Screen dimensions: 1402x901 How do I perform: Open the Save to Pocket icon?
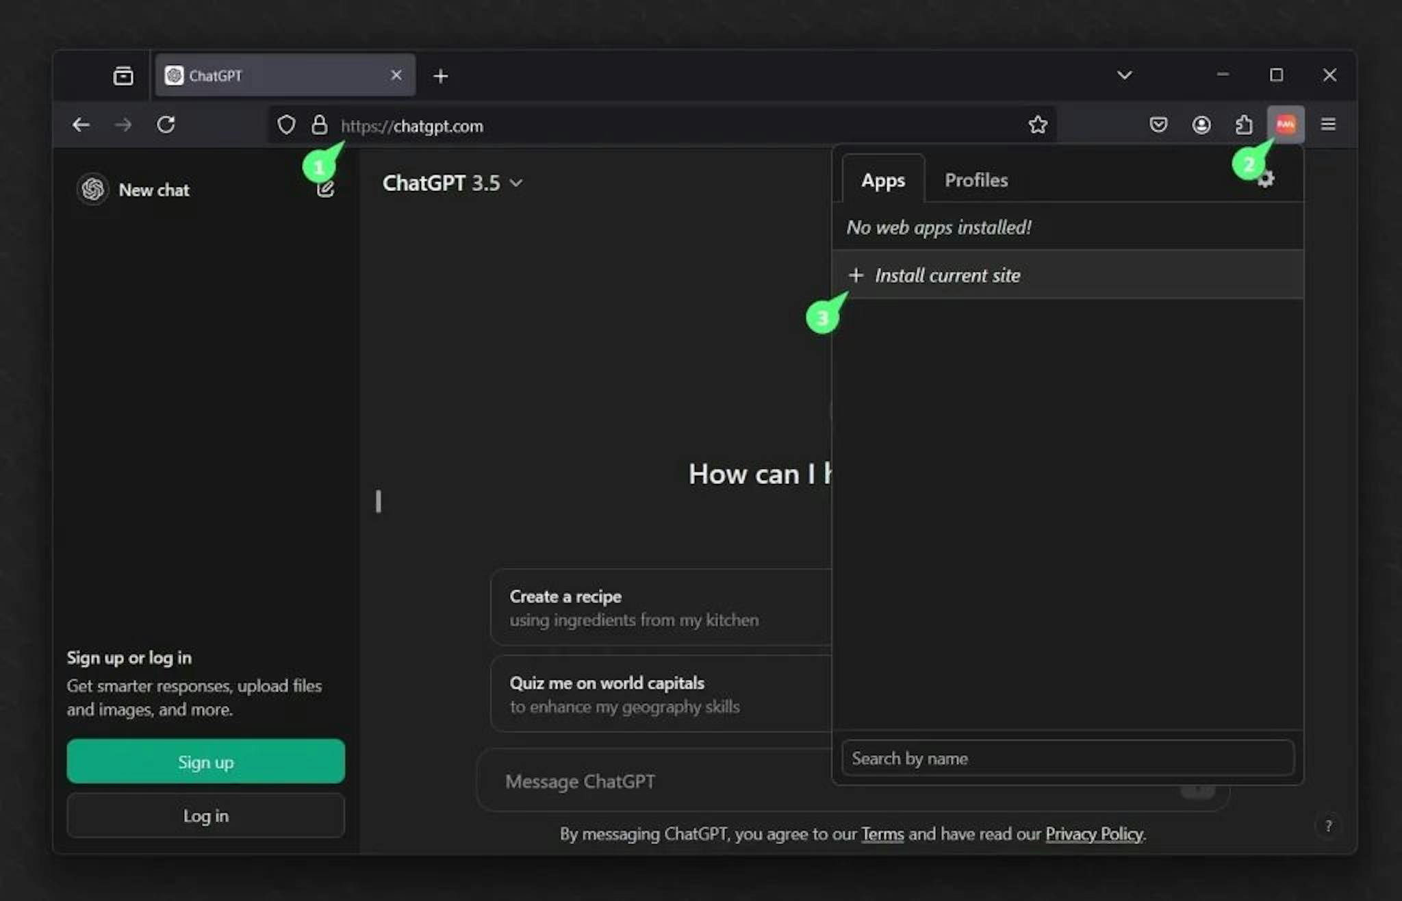coord(1158,125)
